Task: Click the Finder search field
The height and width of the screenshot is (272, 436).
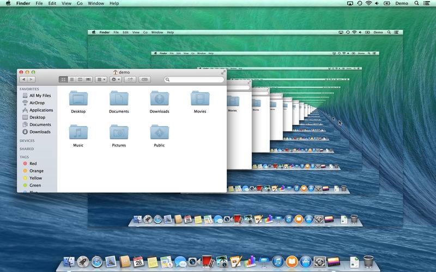Action: click(x=194, y=79)
